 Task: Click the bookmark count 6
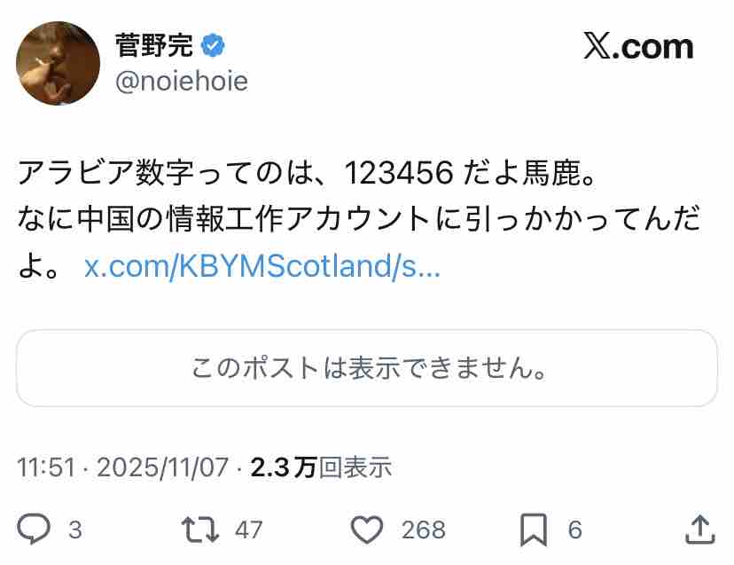(575, 530)
